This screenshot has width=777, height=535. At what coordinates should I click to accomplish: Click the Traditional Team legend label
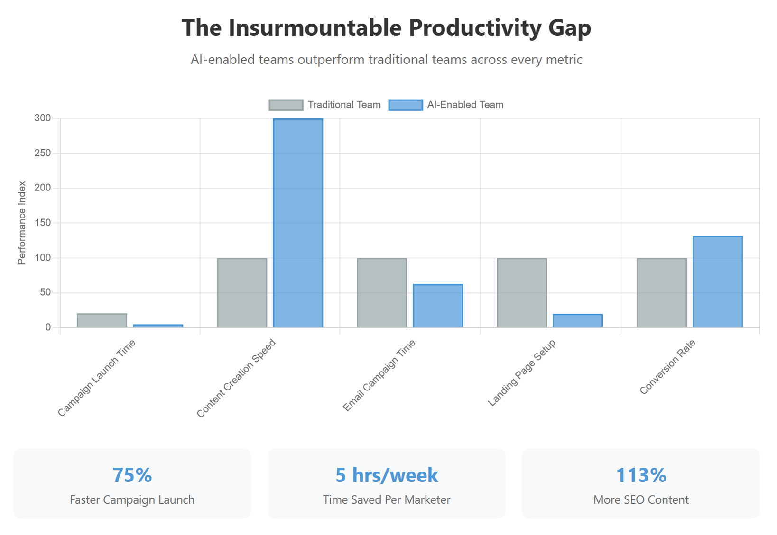(344, 105)
